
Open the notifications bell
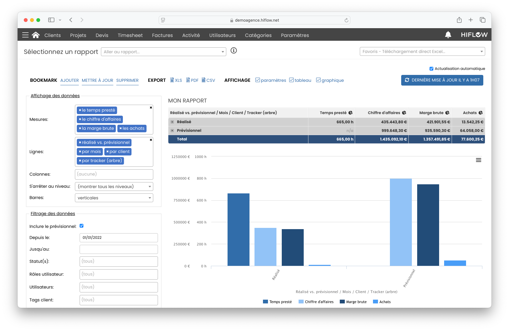(x=448, y=35)
